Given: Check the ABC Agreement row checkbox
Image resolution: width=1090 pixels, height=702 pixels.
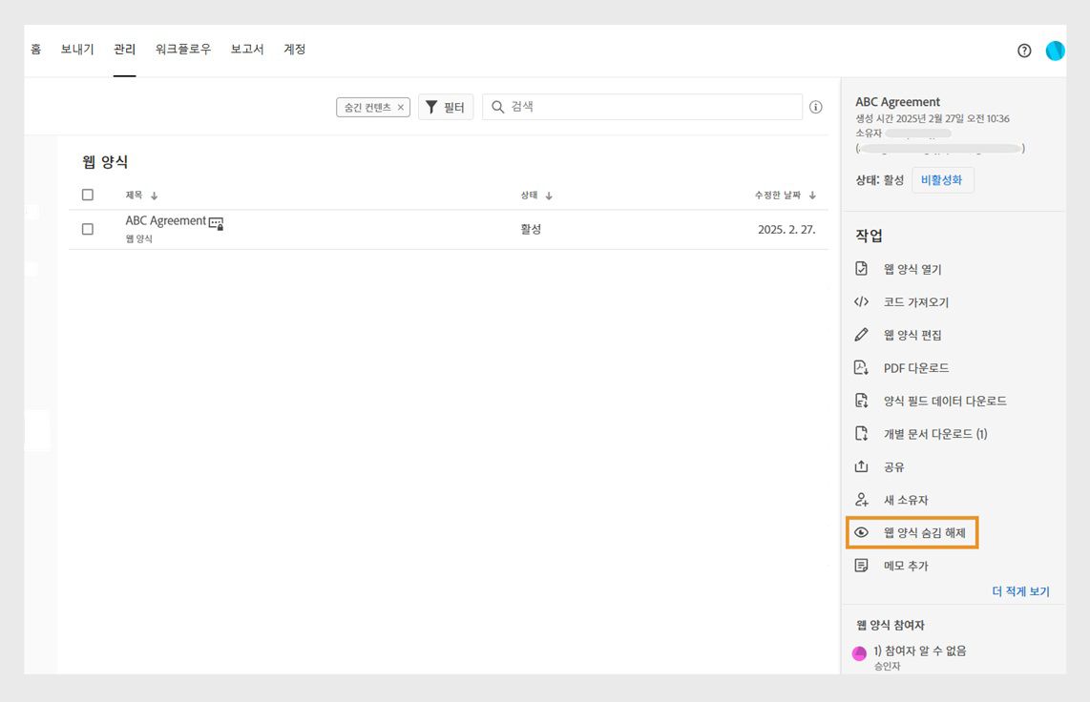Looking at the screenshot, I should pos(87,229).
